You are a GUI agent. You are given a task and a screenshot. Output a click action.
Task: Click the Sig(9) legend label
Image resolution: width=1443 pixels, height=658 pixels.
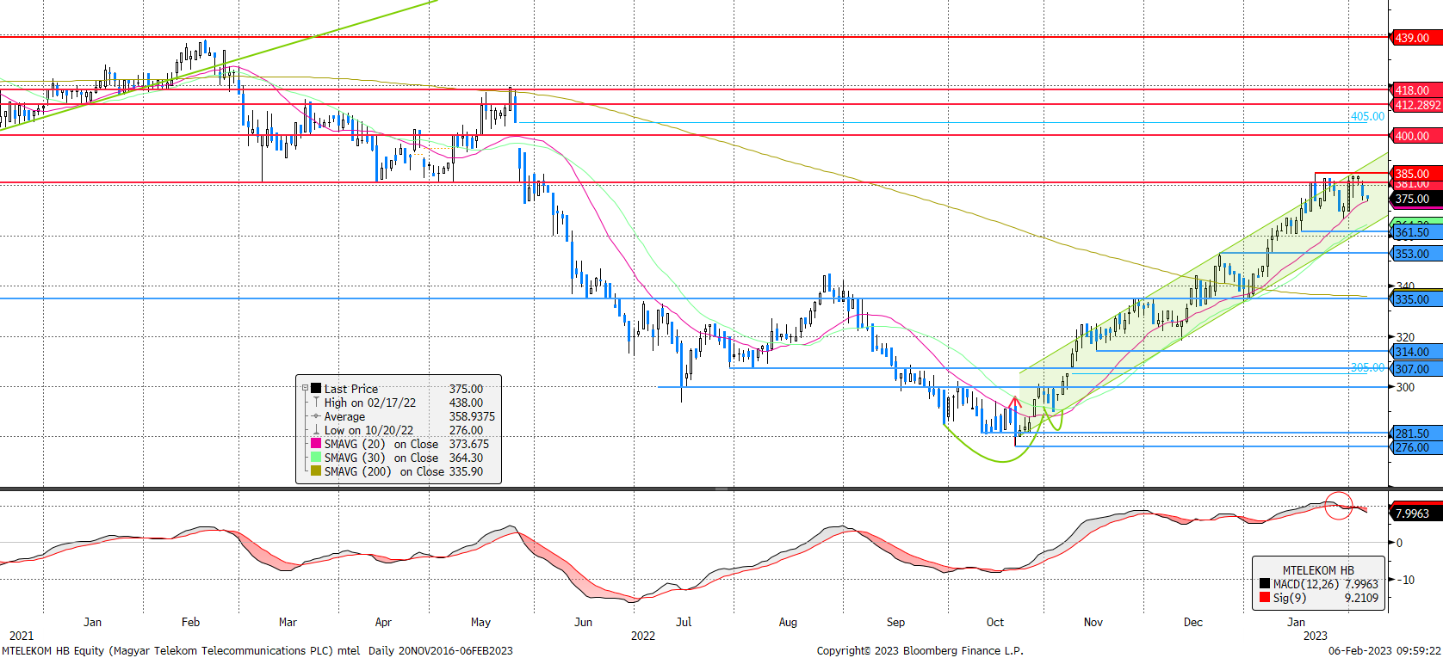(x=1290, y=598)
